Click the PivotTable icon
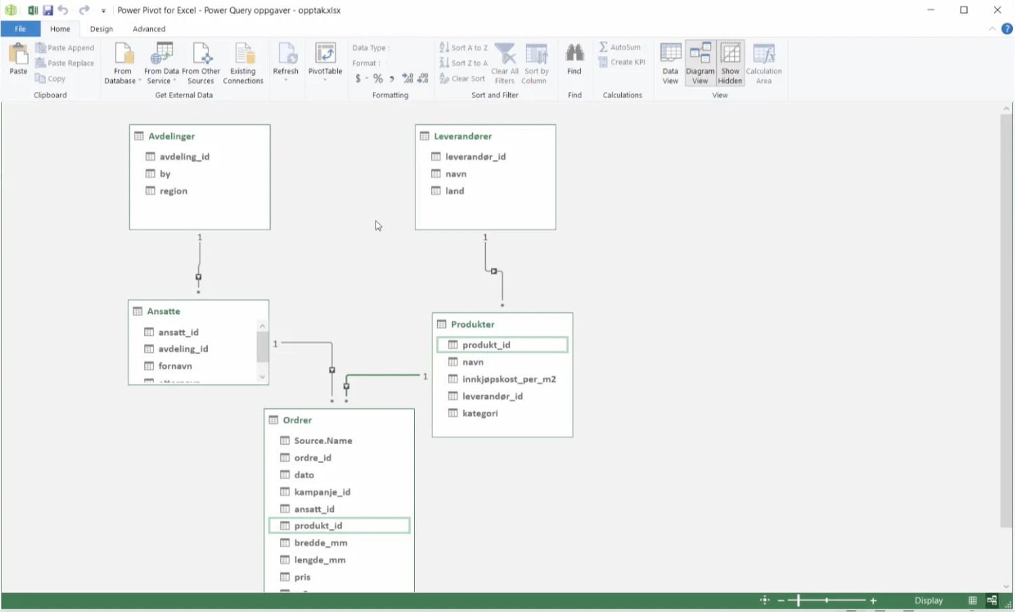 point(325,53)
